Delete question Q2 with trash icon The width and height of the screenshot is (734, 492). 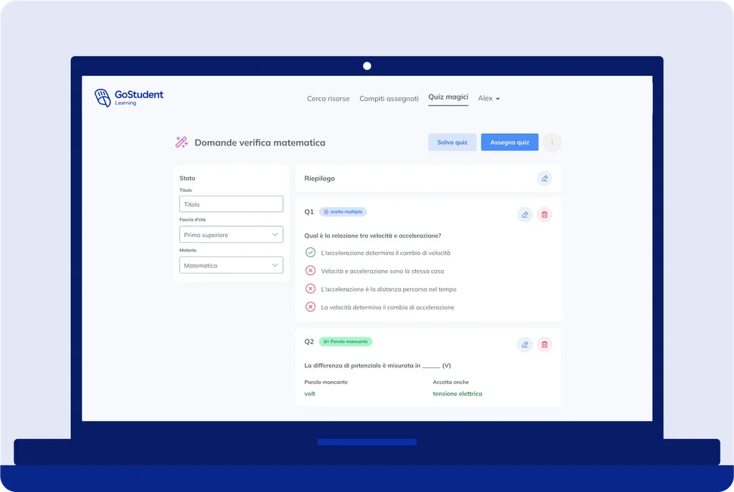545,344
